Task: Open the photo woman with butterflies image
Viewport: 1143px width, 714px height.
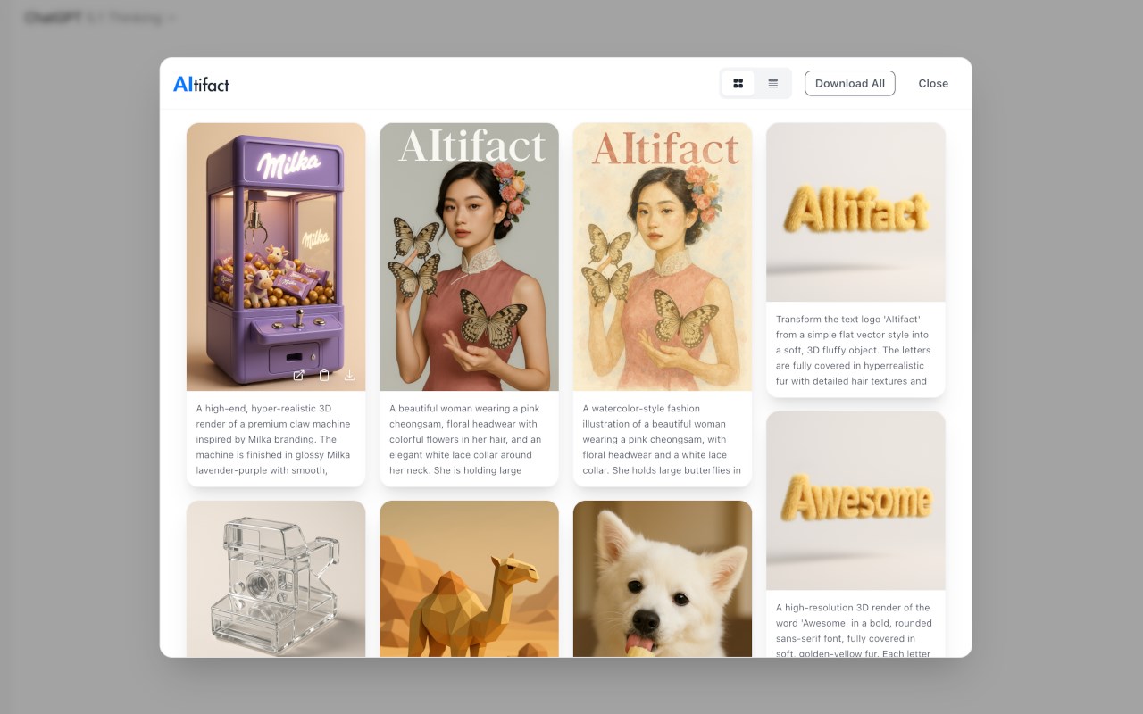Action: [469, 257]
